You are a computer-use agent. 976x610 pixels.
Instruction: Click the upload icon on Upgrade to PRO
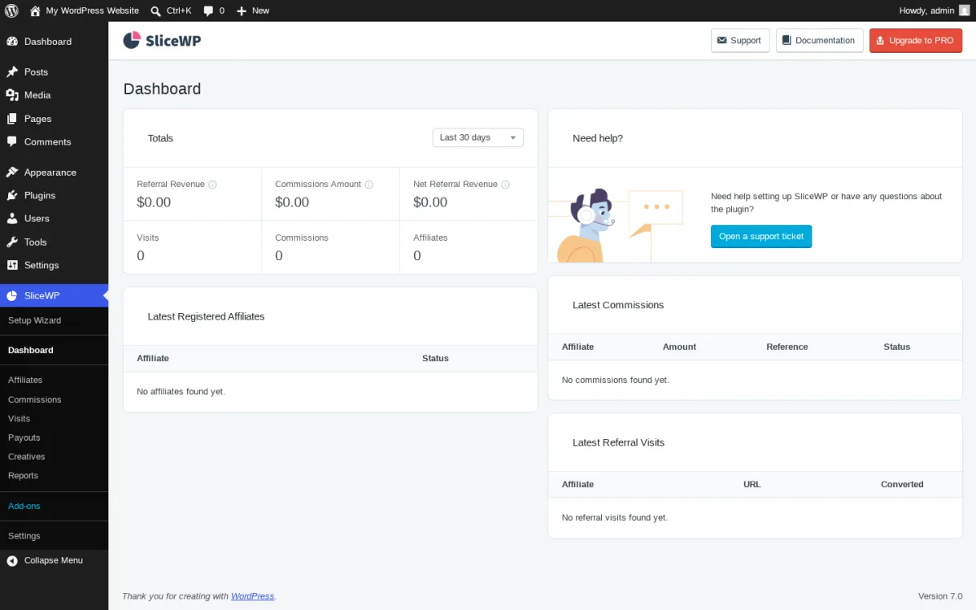click(x=880, y=41)
